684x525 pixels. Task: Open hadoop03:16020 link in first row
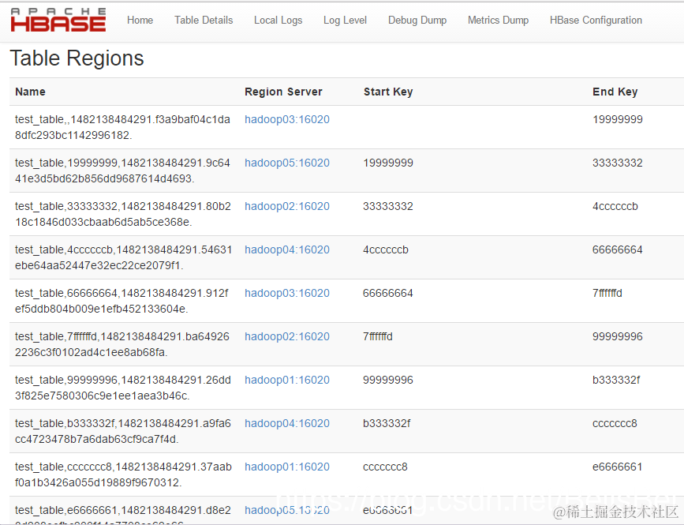click(x=287, y=119)
